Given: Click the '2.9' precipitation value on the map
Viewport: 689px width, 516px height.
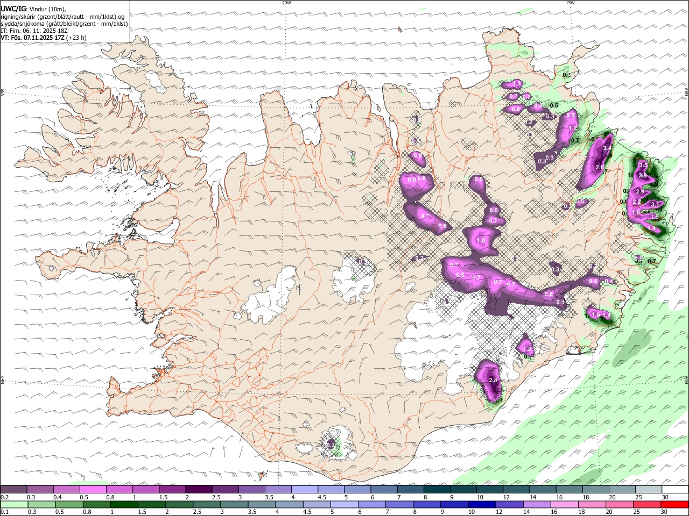Looking at the screenshot, I should (640, 191).
